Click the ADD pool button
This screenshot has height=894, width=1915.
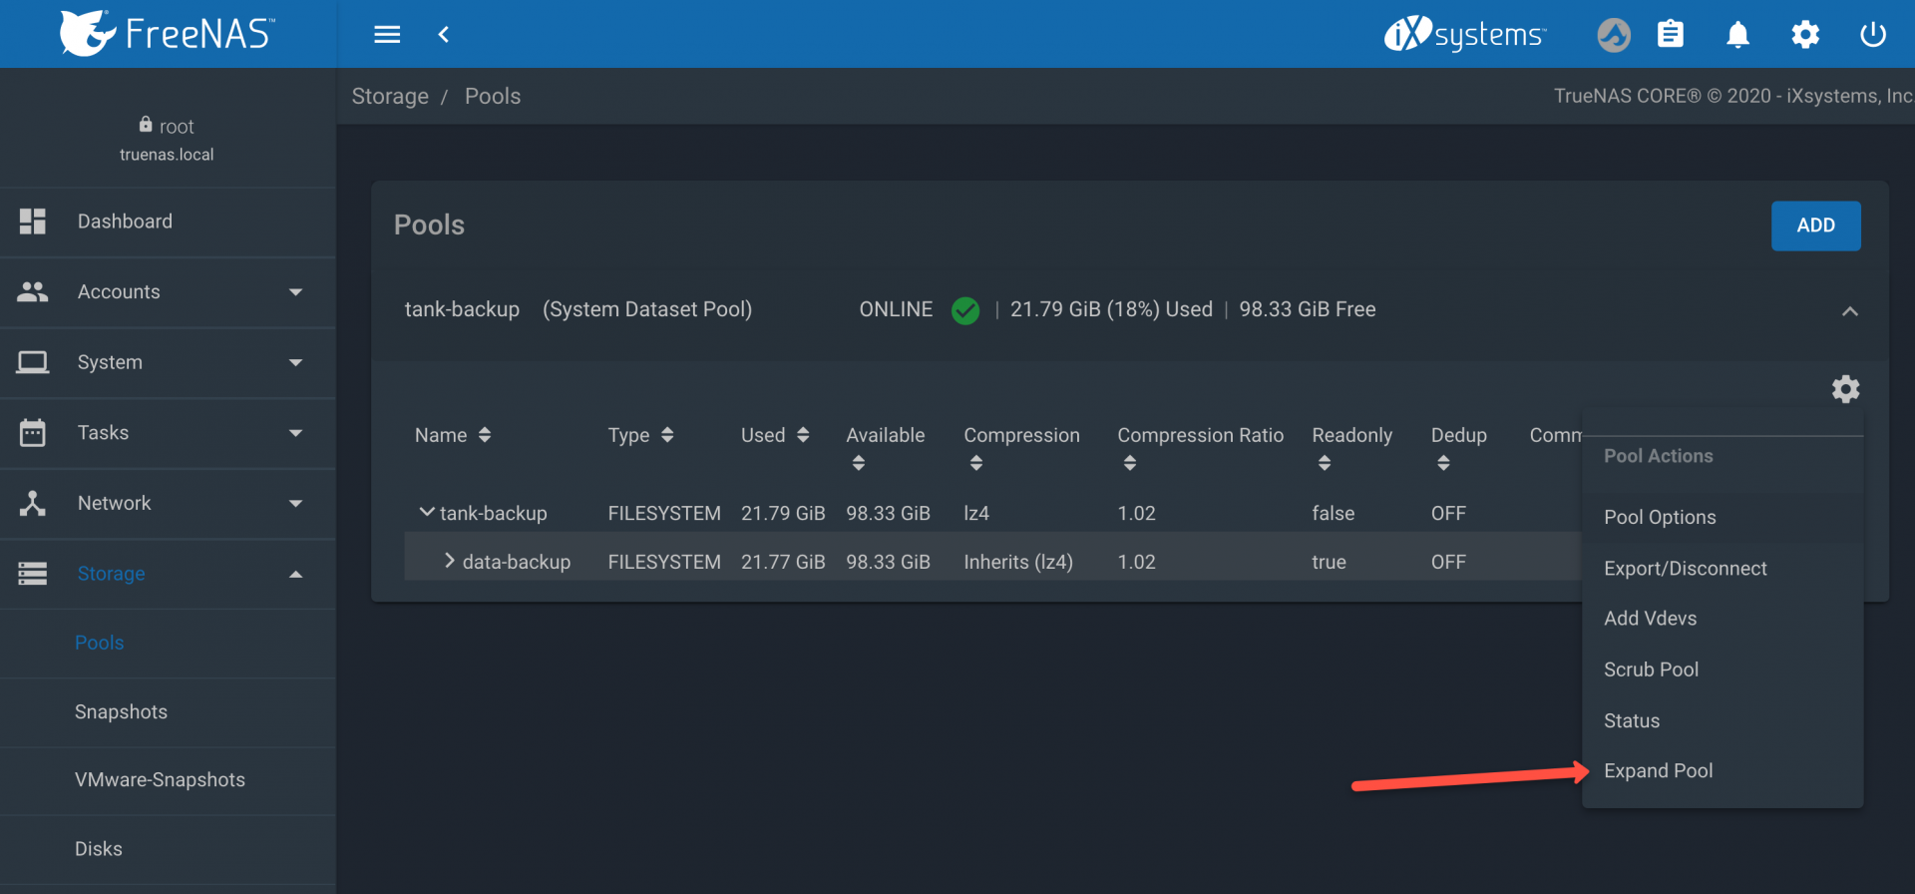(x=1815, y=225)
